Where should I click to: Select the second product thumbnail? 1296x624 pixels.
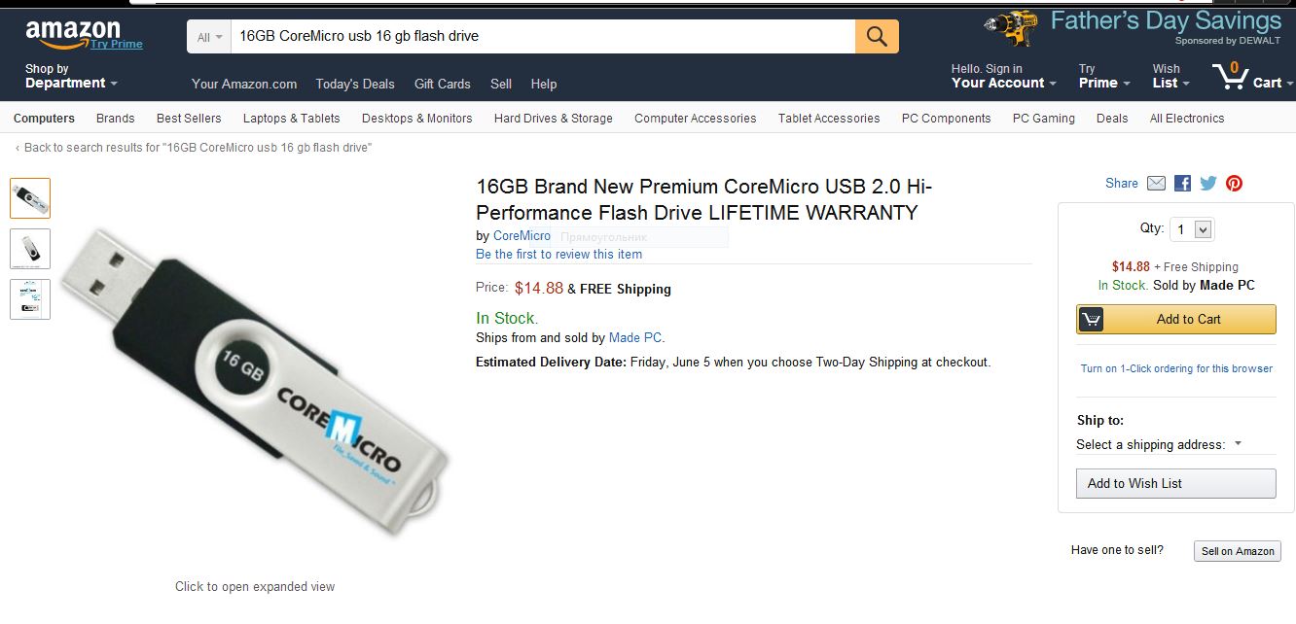[x=30, y=249]
